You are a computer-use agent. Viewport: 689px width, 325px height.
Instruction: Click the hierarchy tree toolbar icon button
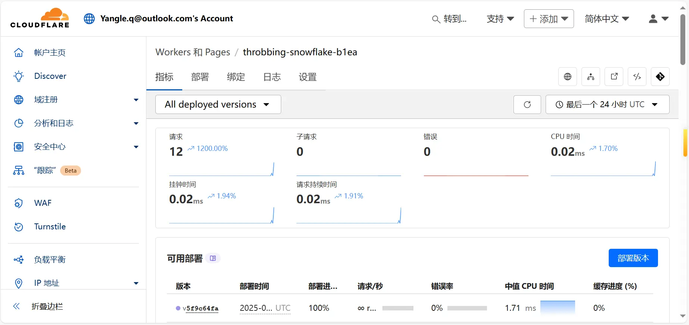coord(591,77)
